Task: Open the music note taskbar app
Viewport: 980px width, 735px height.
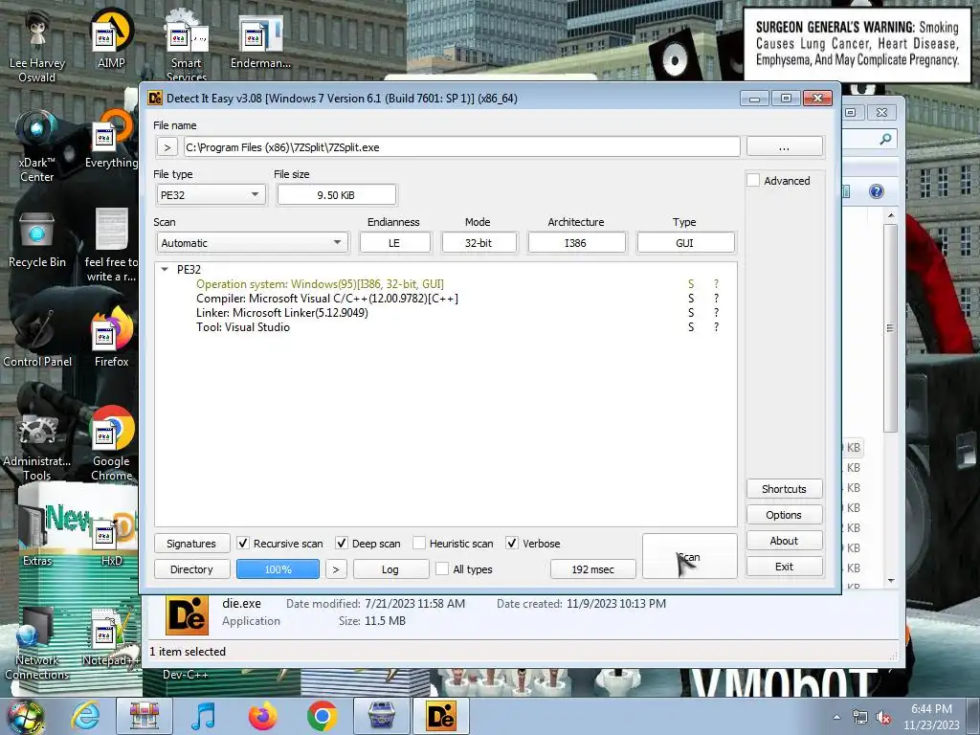Action: 203,716
